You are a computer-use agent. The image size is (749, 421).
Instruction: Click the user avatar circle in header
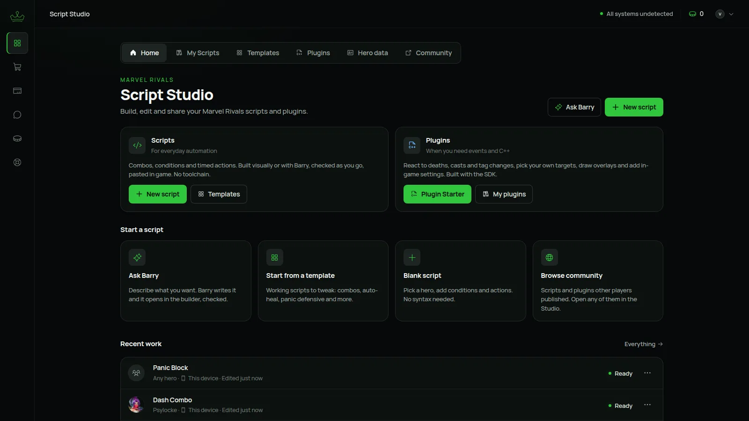tap(720, 14)
